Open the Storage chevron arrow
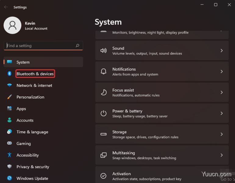This screenshot has width=235, height=183. click(x=222, y=134)
